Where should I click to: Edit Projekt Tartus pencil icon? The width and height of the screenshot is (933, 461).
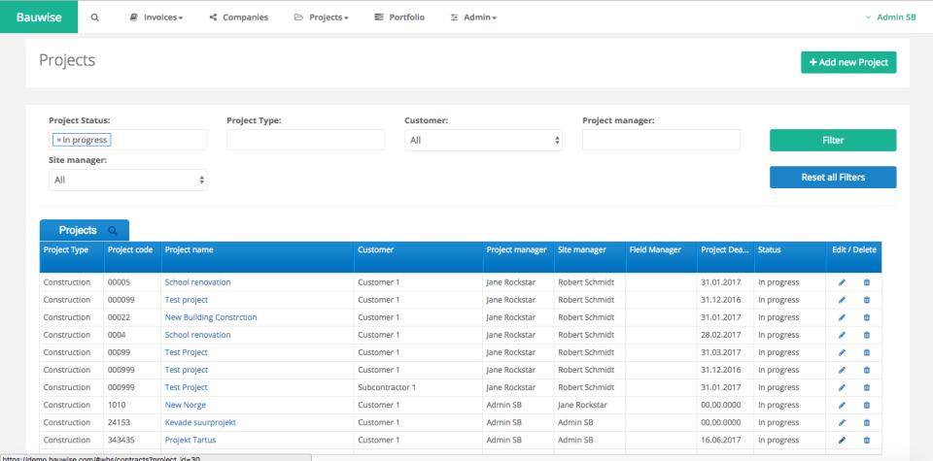[842, 441]
